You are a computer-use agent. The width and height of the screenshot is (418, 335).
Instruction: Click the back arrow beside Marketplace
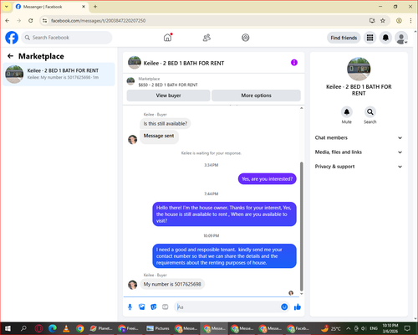click(x=10, y=56)
